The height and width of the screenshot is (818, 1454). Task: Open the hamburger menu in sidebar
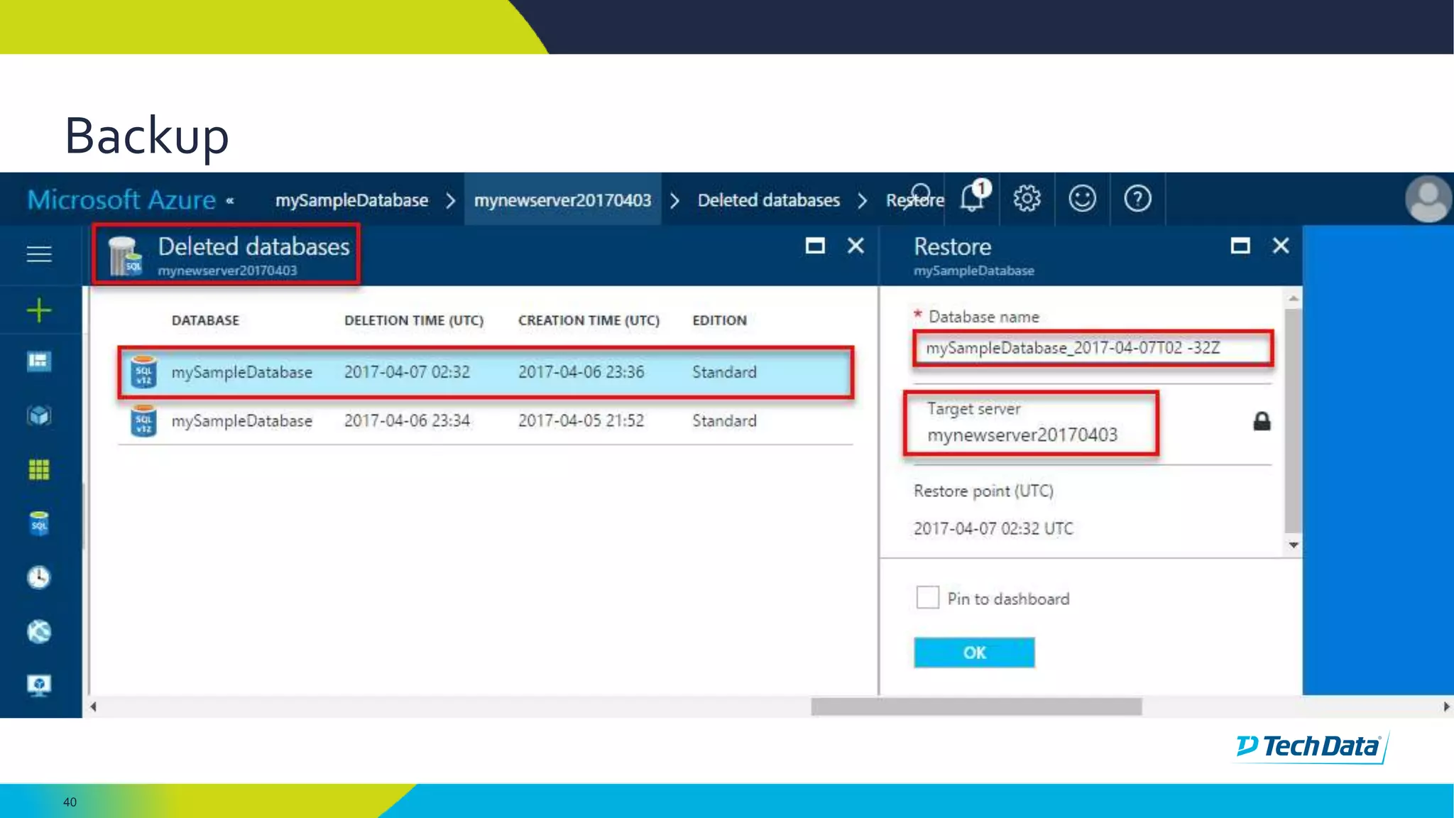(x=39, y=253)
